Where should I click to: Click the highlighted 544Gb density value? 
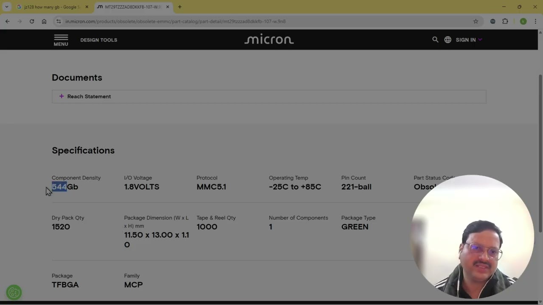coord(65,187)
